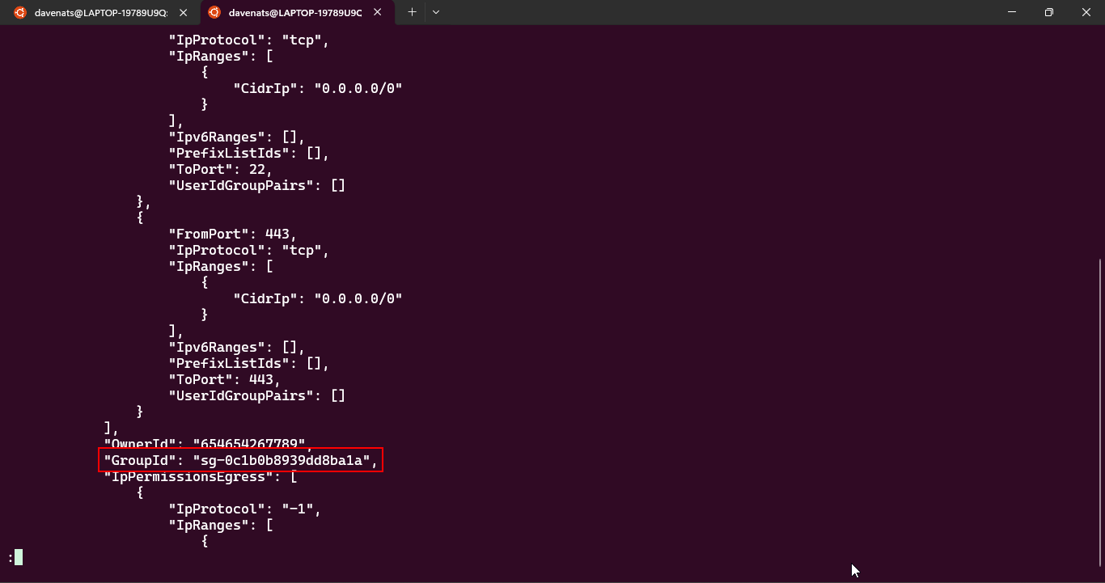Viewport: 1105px width, 583px height.
Task: Open a new terminal tab with plus
Action: (x=412, y=12)
